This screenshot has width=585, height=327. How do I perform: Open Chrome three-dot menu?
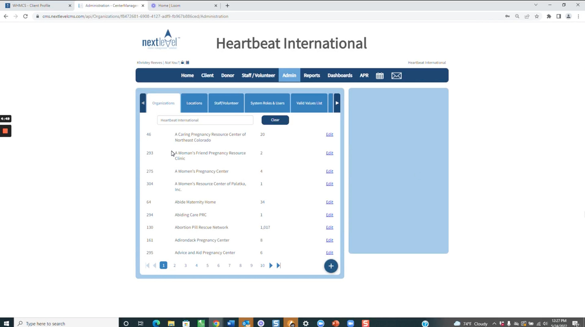[579, 16]
